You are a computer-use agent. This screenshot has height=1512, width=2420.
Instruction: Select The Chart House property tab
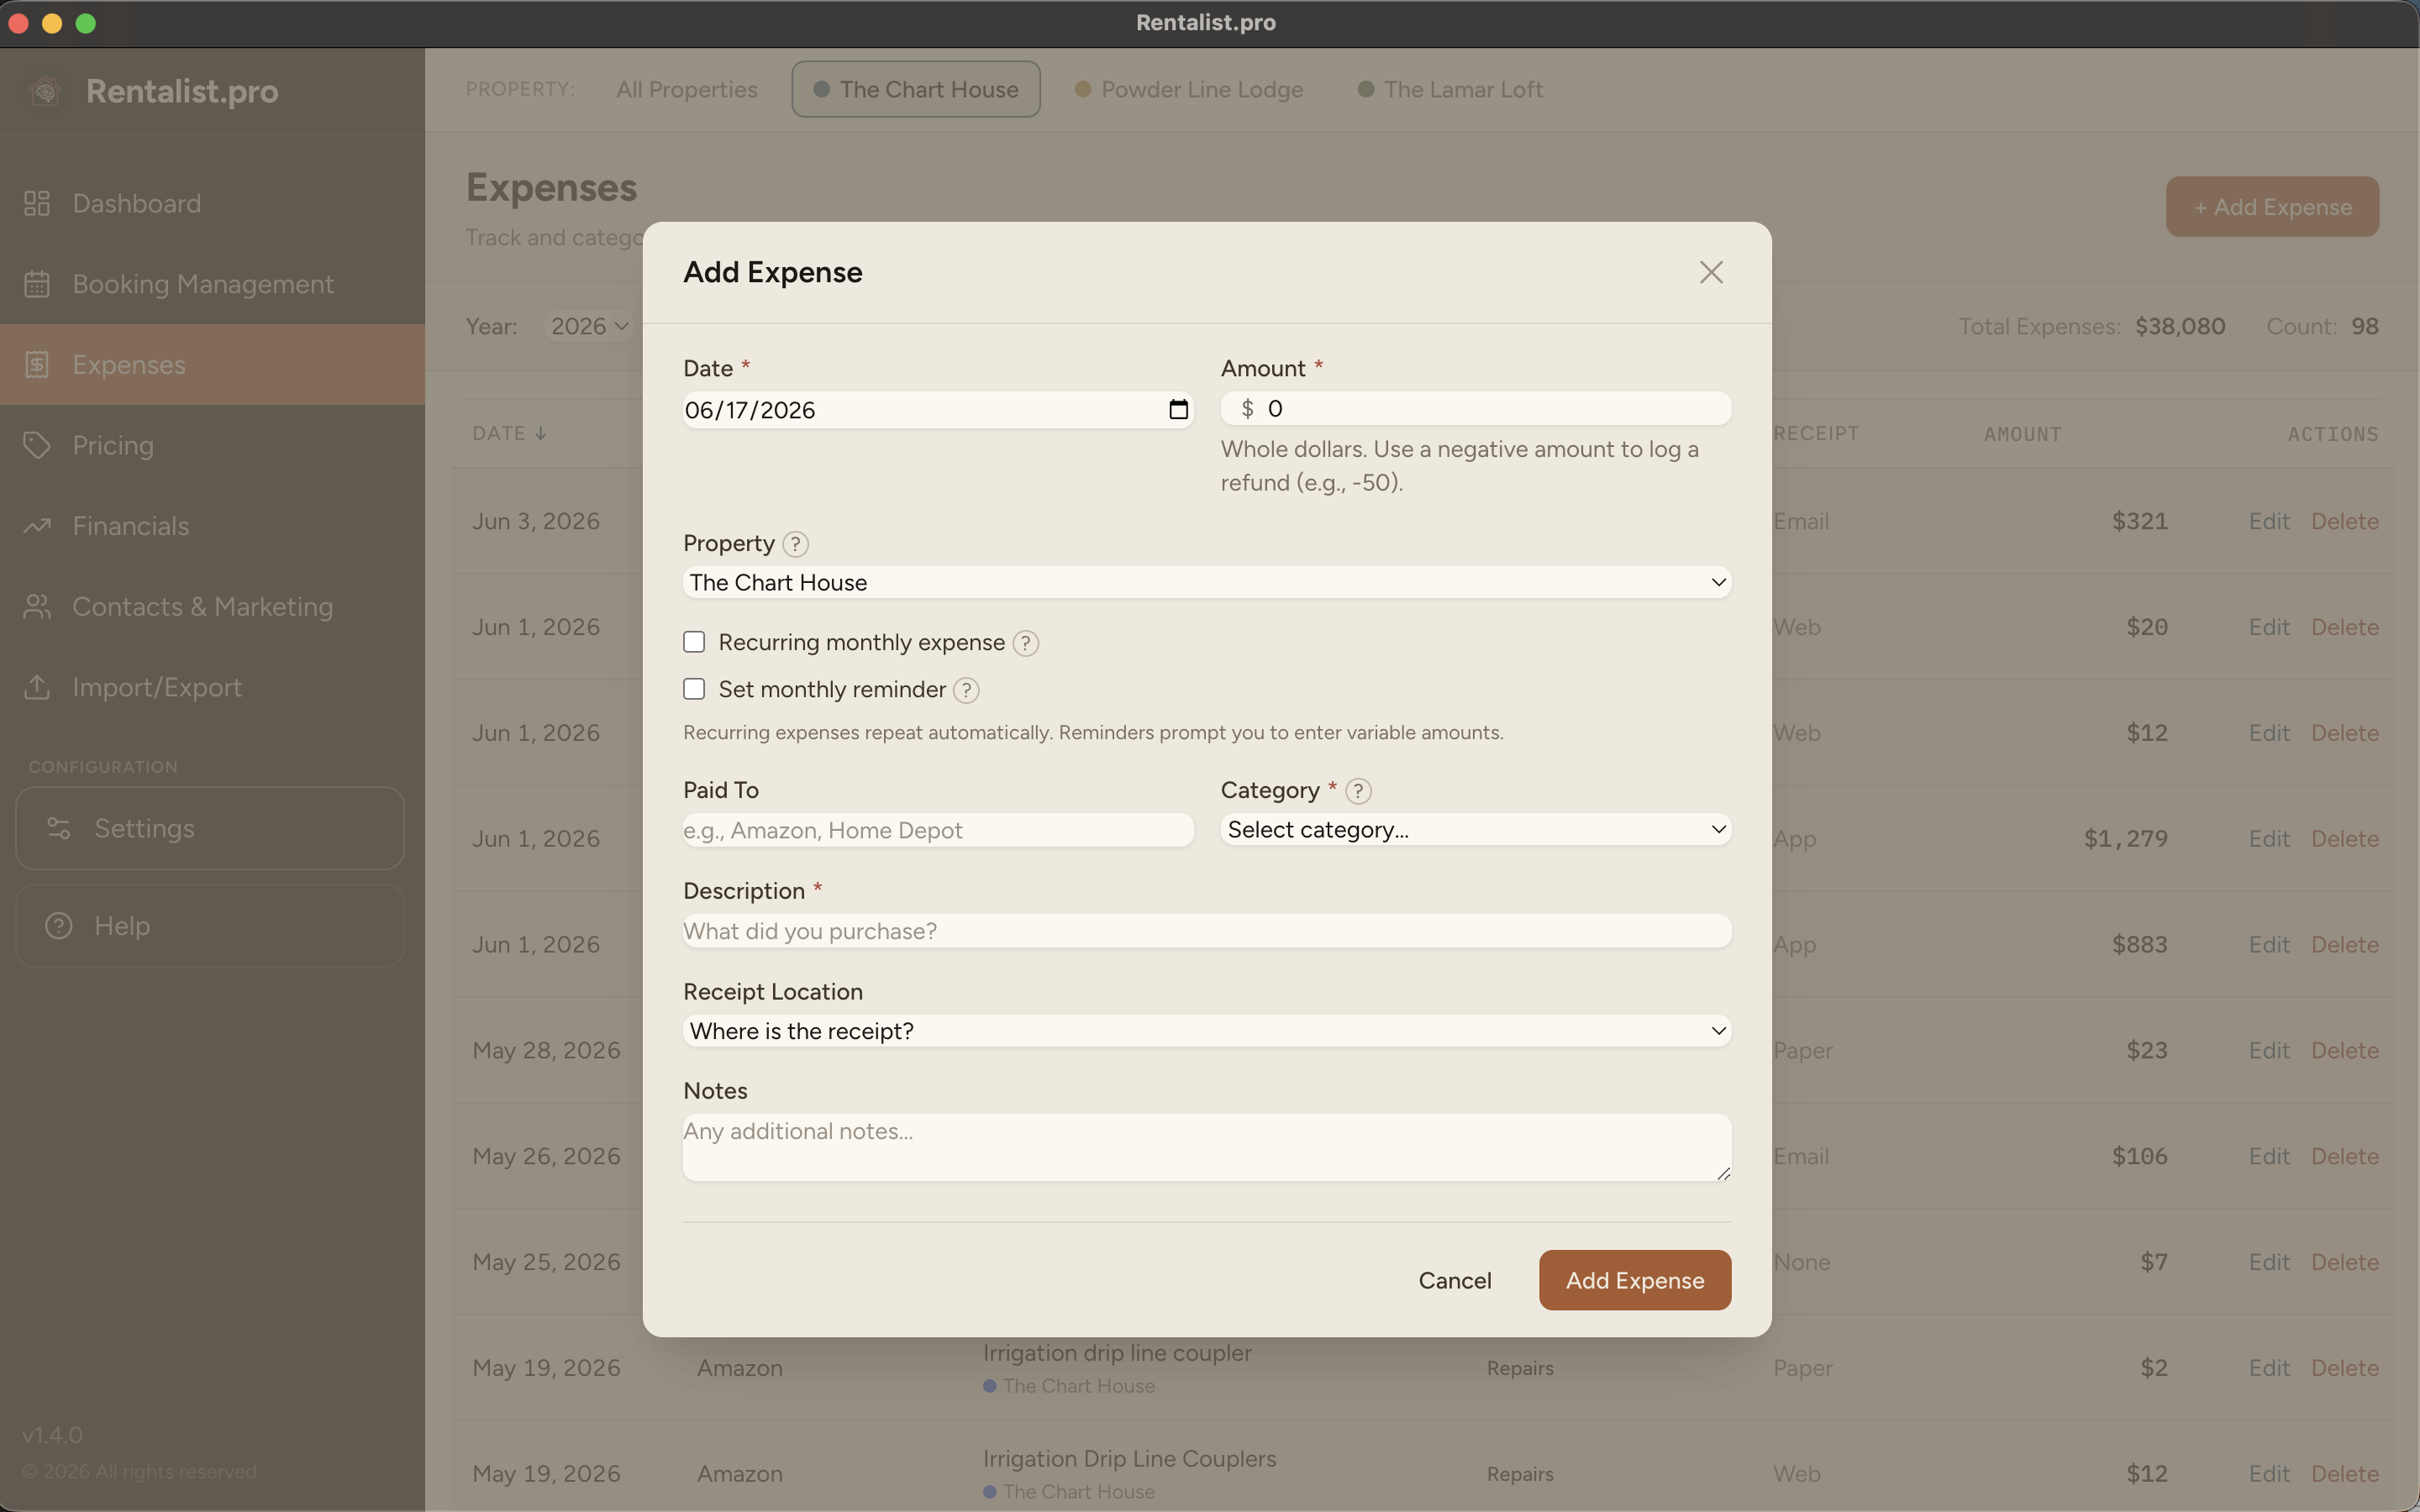(916, 89)
